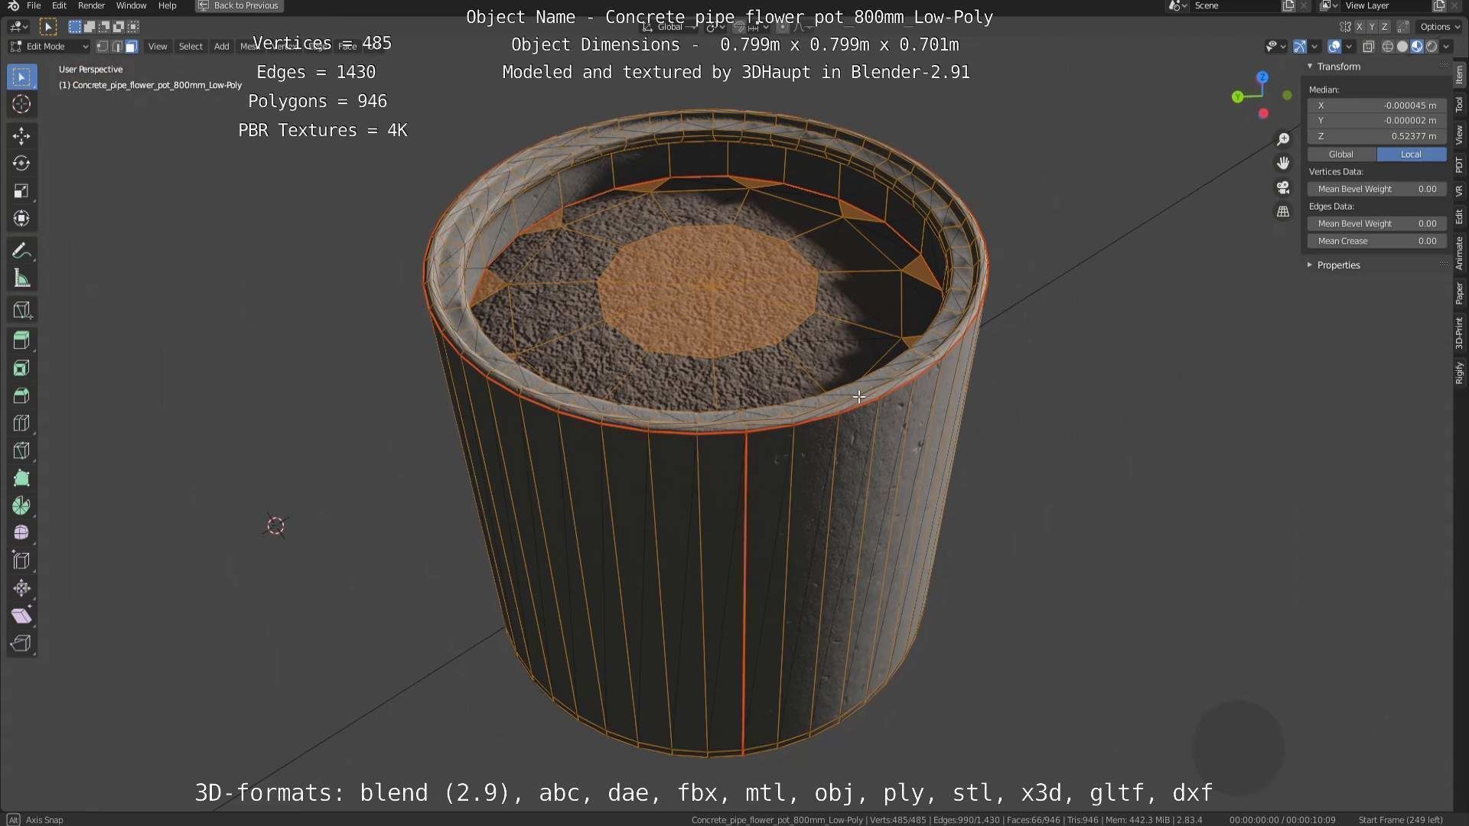Pick the Spin tool
This screenshot has width=1469, height=826.
(x=21, y=506)
